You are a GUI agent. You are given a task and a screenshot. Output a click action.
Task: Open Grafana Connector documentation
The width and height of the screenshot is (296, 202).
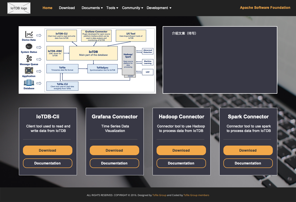pos(114,163)
